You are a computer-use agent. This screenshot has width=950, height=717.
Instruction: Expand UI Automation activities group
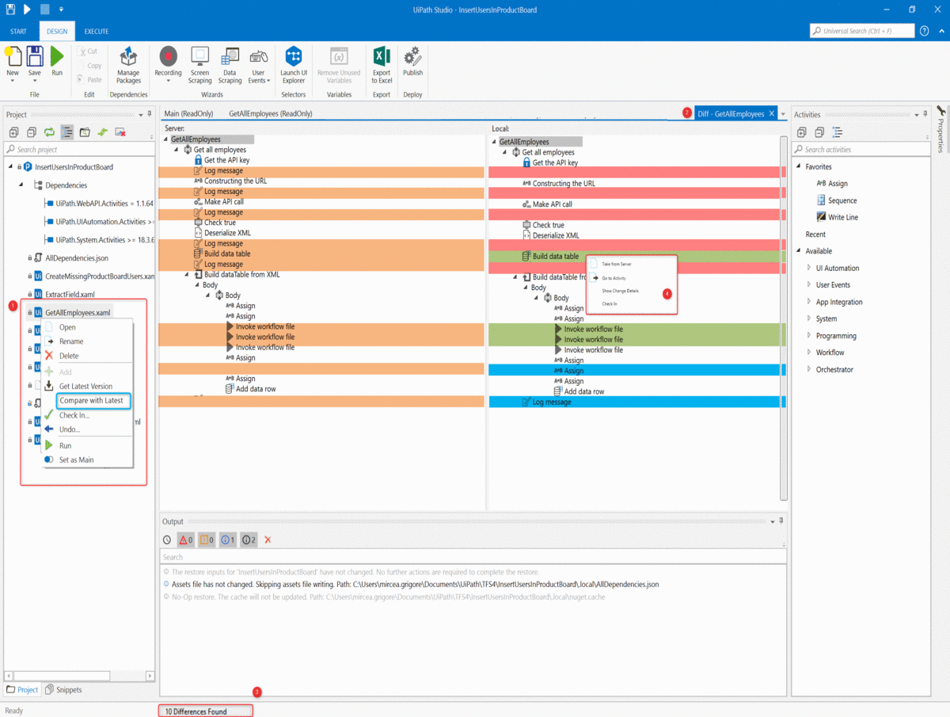(808, 268)
